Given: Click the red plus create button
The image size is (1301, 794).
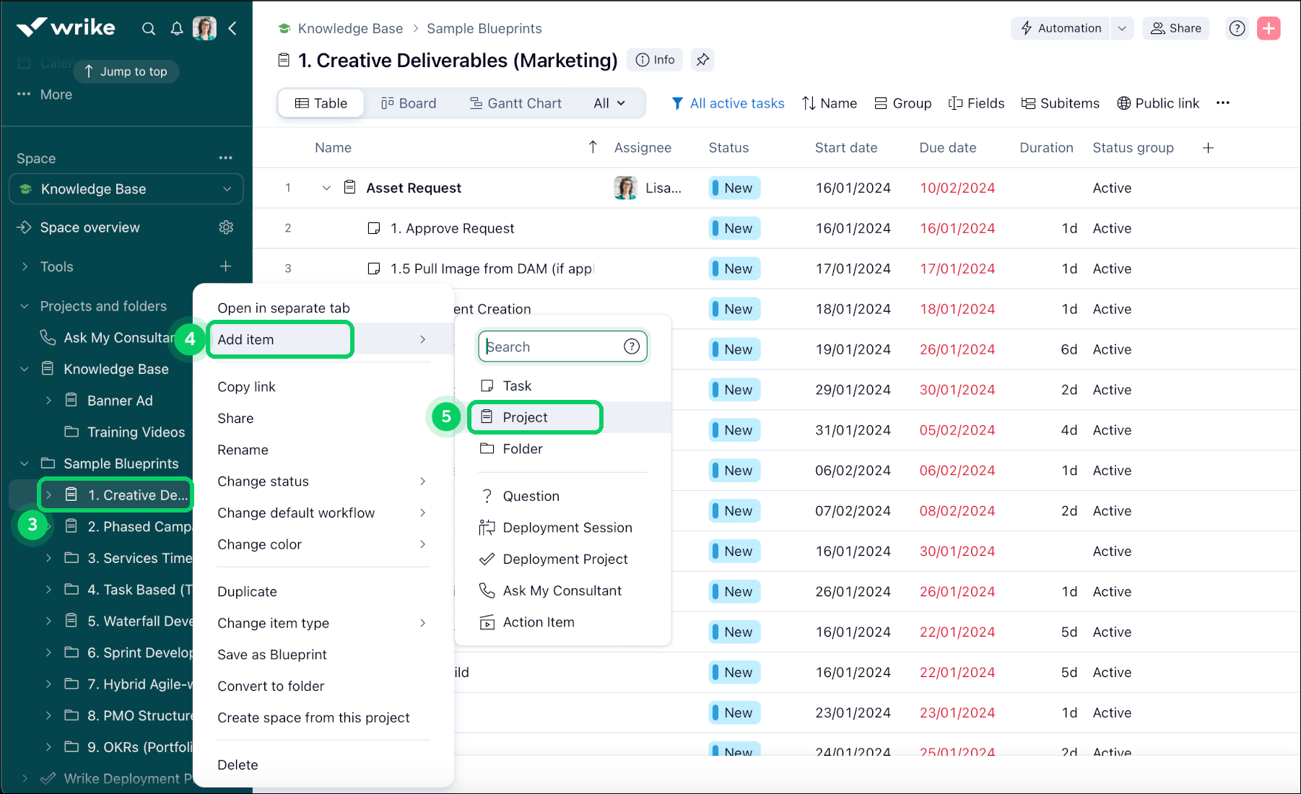Looking at the screenshot, I should [x=1269, y=28].
